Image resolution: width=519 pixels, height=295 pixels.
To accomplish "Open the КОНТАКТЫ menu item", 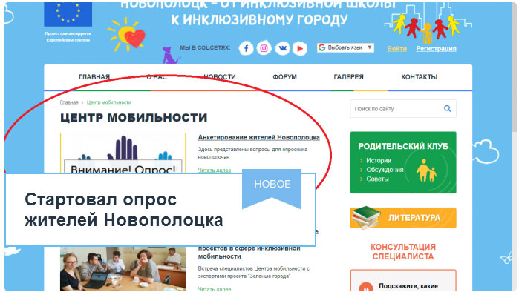I will pyautogui.click(x=420, y=77).
